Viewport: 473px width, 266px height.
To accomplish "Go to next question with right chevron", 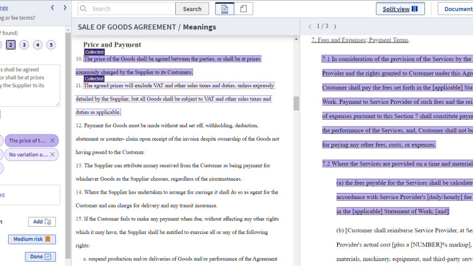I will (65, 8).
